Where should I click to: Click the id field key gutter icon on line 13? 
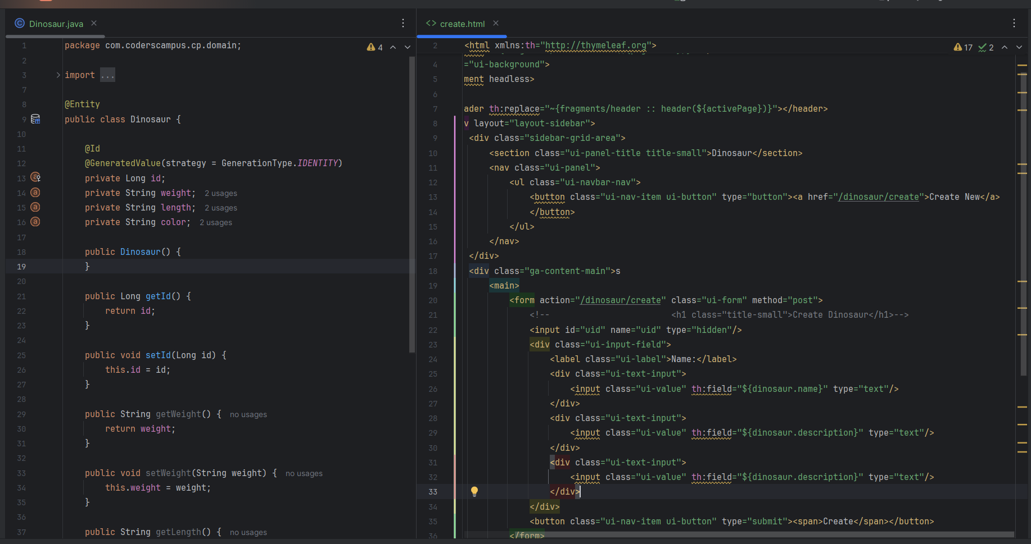coord(35,177)
